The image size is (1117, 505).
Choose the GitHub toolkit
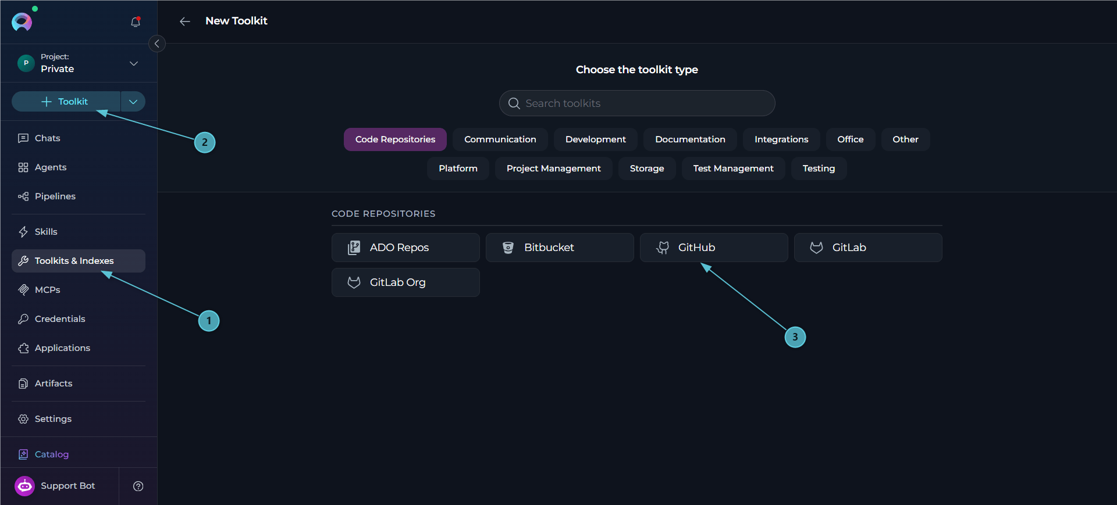[714, 248]
